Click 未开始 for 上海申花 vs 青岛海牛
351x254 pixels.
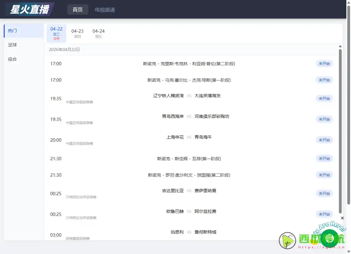click(324, 140)
